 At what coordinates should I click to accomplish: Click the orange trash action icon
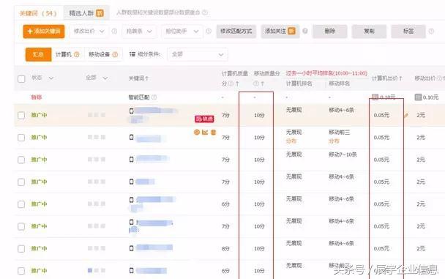[x=214, y=132]
